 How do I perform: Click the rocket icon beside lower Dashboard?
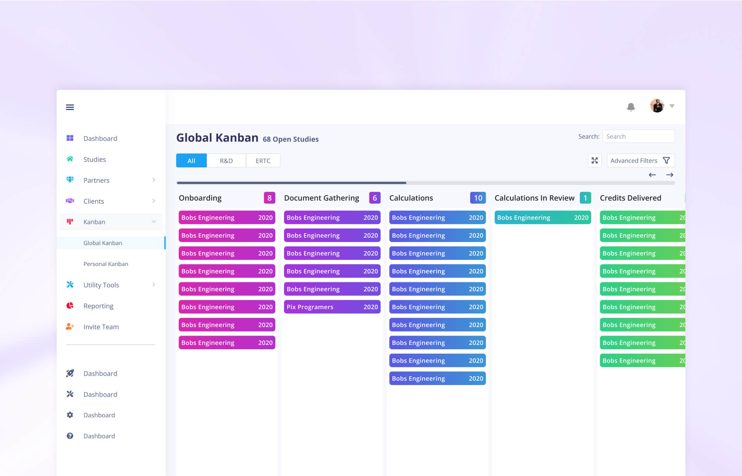coord(70,373)
